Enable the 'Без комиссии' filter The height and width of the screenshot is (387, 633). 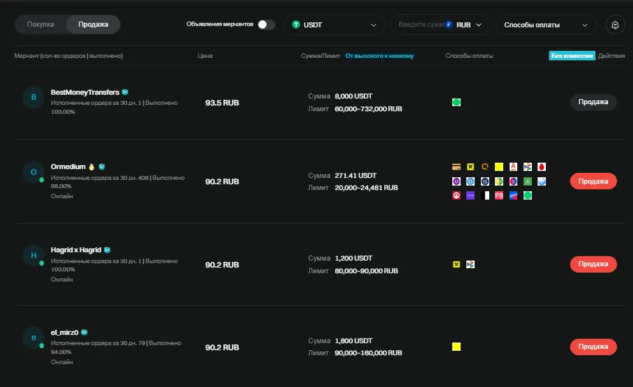[x=571, y=55]
